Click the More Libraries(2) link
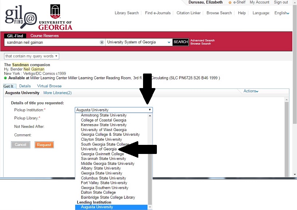The width and height of the screenshot is (297, 210). pyautogui.click(x=57, y=93)
